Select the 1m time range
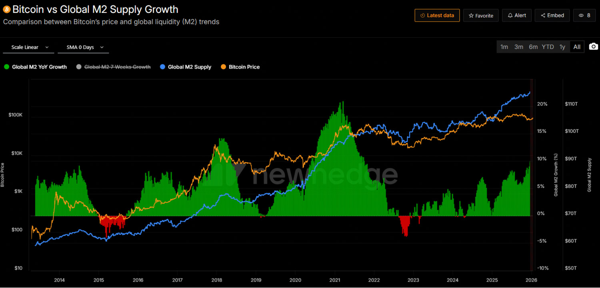600x288 pixels. pyautogui.click(x=504, y=47)
